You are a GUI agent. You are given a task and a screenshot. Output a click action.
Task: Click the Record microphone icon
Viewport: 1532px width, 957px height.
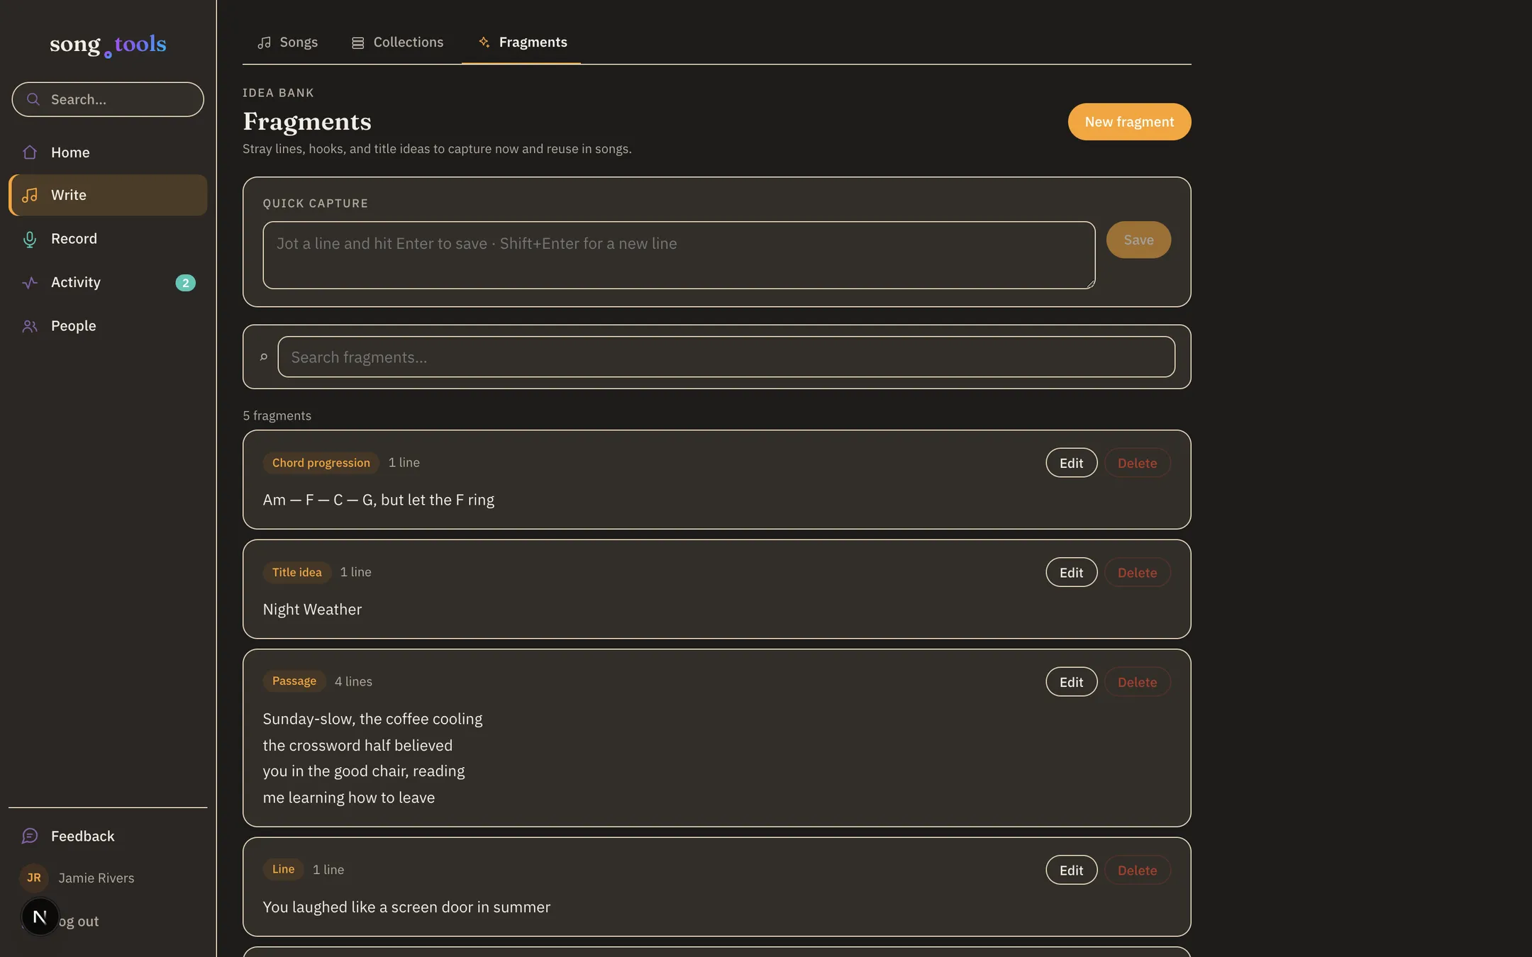pos(30,239)
